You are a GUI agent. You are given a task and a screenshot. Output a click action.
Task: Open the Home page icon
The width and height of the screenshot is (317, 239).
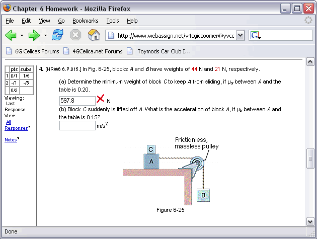94,35
